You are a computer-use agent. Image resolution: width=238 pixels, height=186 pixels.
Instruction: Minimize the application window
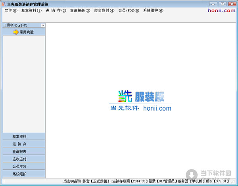coord(213,4)
